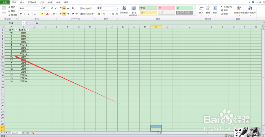
Task: Click Wrap Text (自动换行)
Action: [x=86, y=8]
